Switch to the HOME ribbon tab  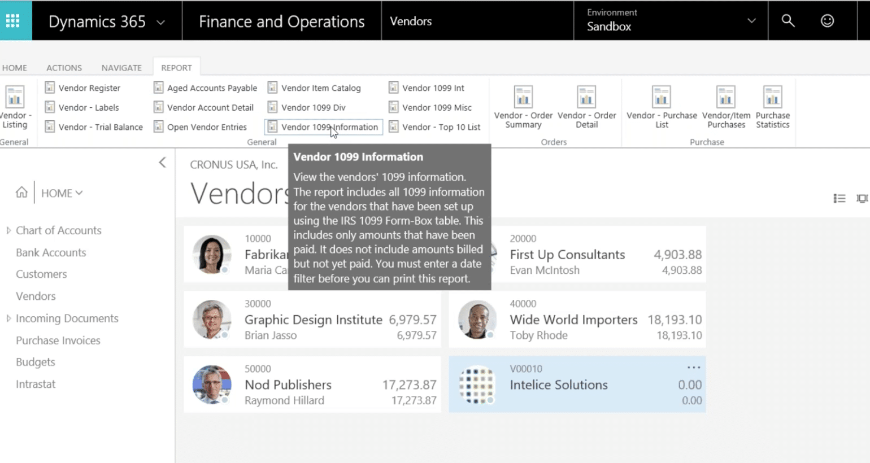point(14,68)
